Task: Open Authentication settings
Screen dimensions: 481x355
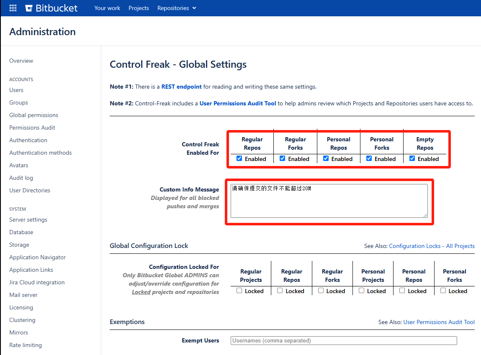Action: 28,140
